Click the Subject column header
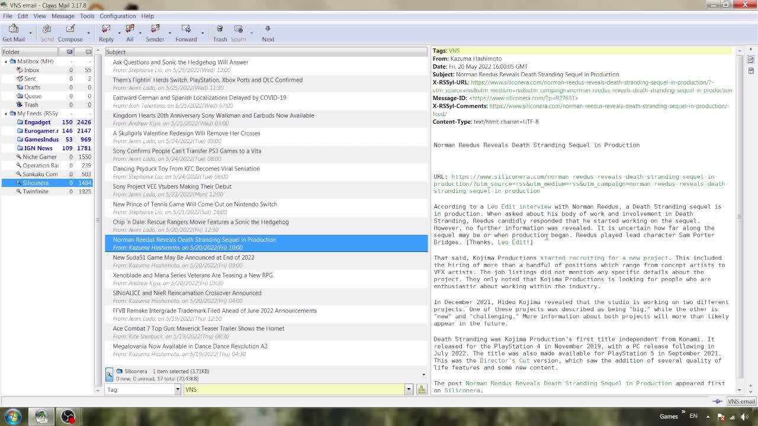758x426 pixels. coord(266,52)
